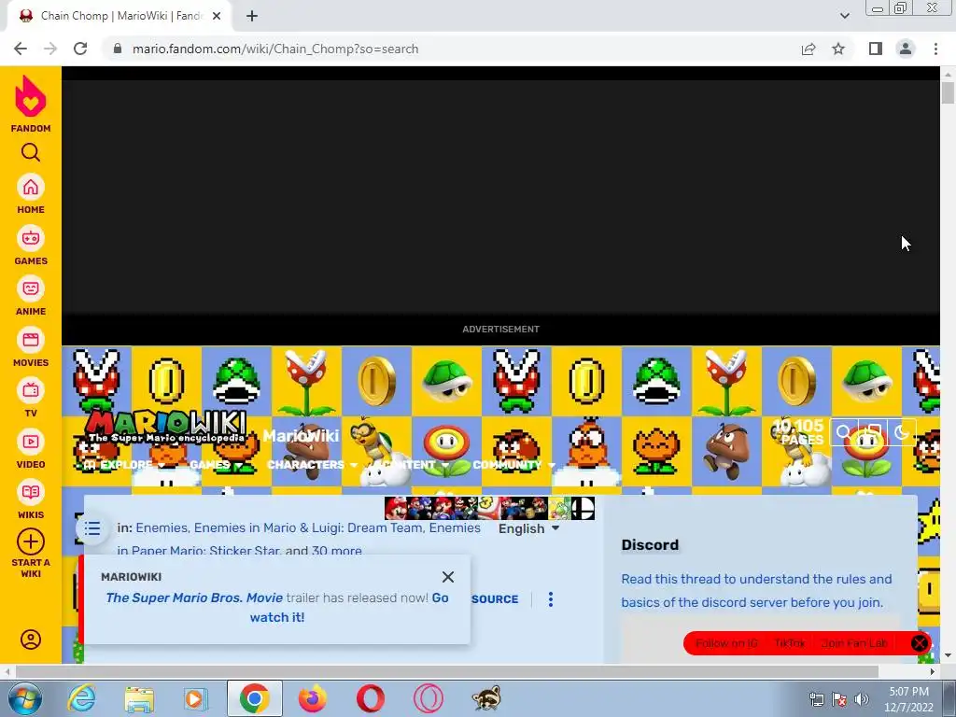
Task: Expand the Characters navigation menu
Action: click(312, 465)
